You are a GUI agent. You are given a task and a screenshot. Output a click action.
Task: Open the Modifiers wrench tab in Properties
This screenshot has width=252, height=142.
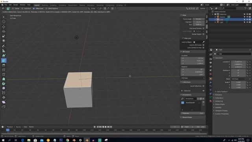pos(211,82)
